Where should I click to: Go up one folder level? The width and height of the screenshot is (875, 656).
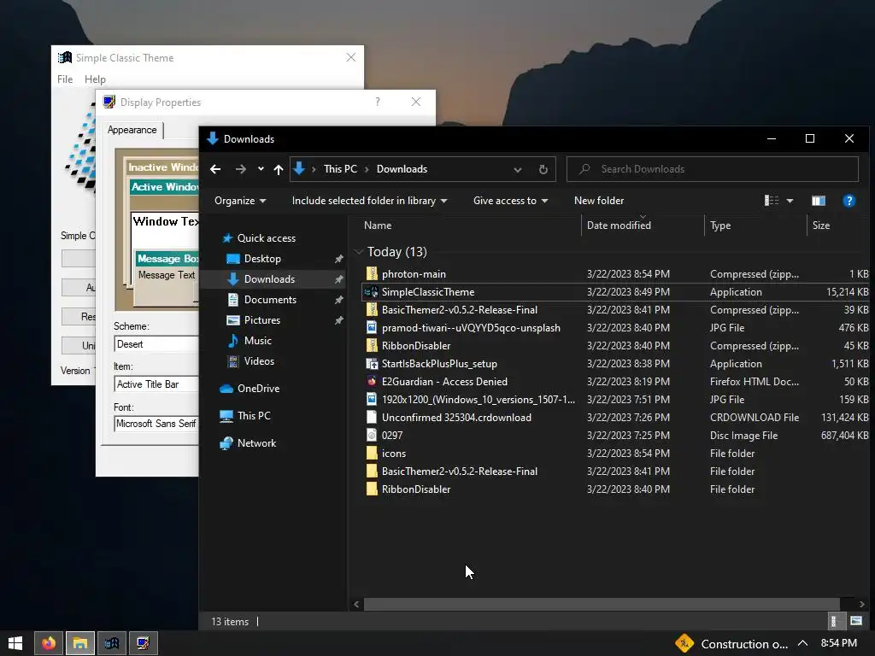click(279, 169)
